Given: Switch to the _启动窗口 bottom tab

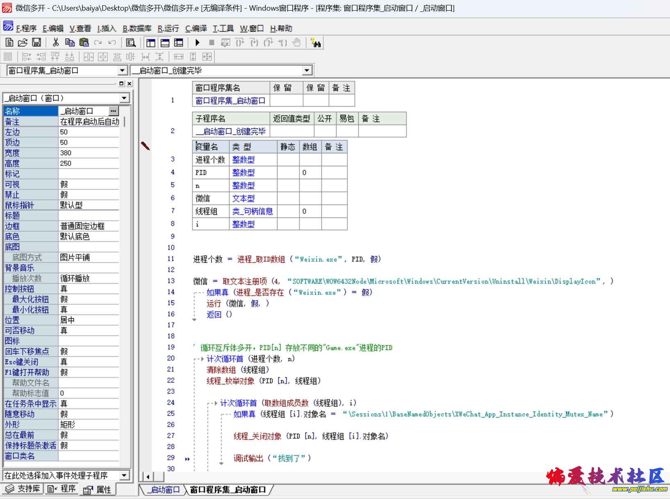Looking at the screenshot, I should click(164, 490).
